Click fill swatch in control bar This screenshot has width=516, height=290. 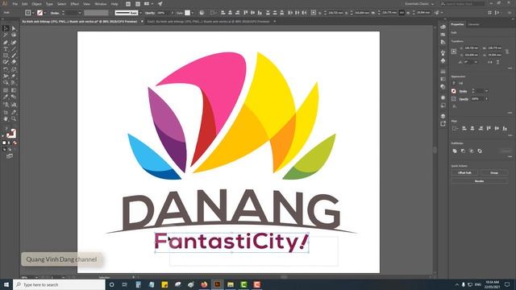click(28, 13)
